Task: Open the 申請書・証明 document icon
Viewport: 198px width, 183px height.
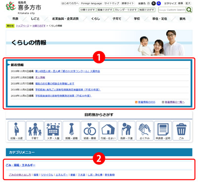Action: [x=163, y=131]
